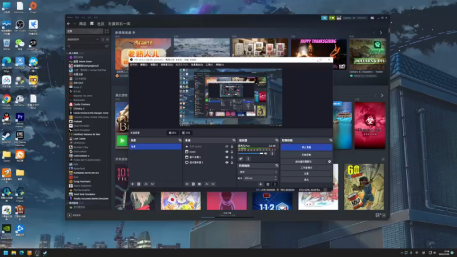The image size is (457, 257).
Task: Toggle visibility of display capture 2 source
Action: 227,162
